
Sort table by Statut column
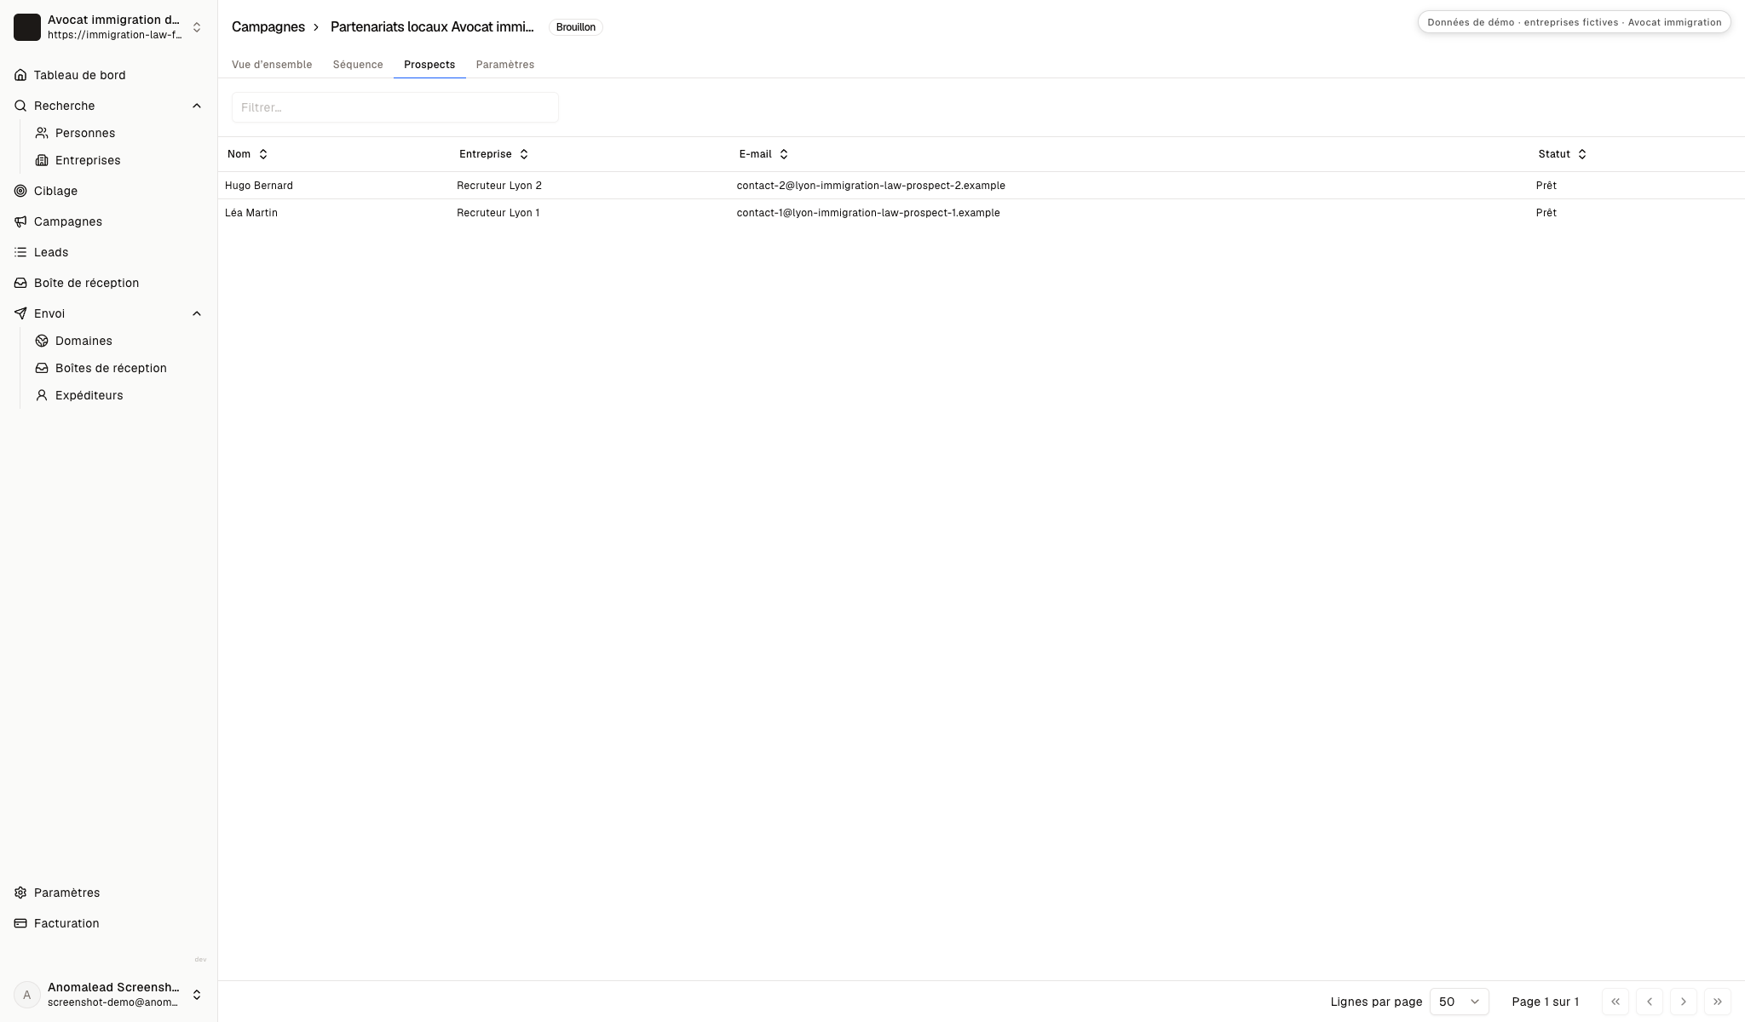(x=1563, y=154)
